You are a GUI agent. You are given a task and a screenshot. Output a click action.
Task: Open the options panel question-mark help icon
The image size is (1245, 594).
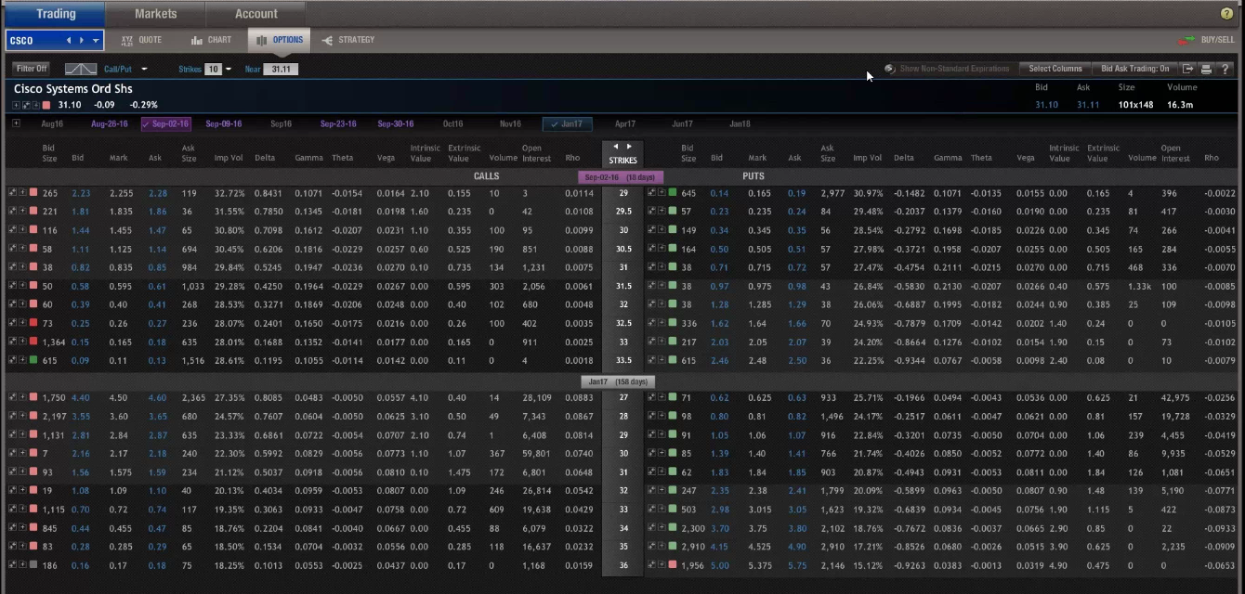pyautogui.click(x=1225, y=69)
